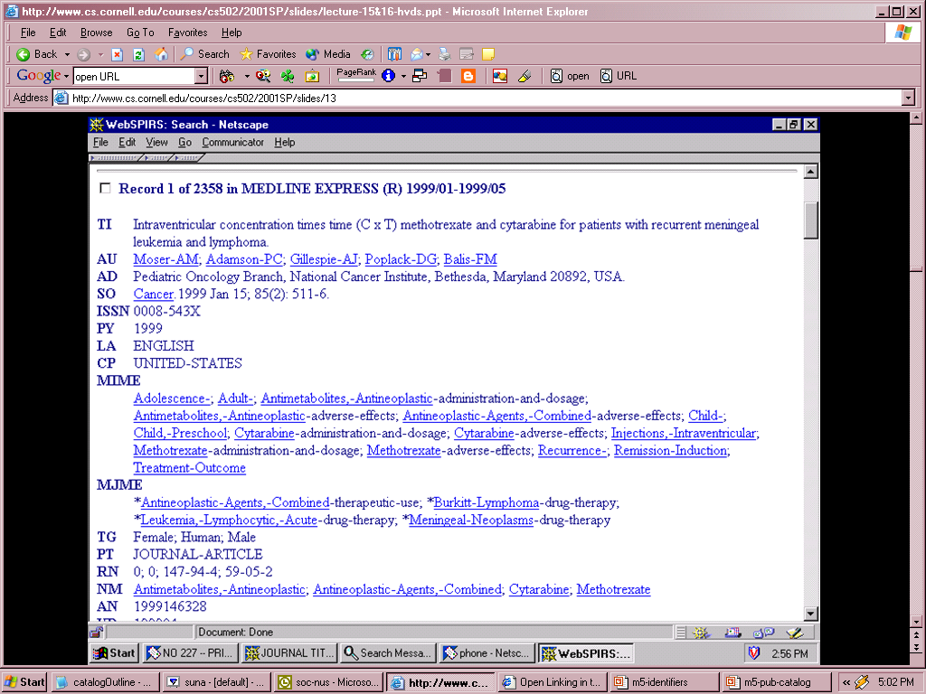Open the Favorites star button
Screen dimensions: 926x694
coord(268,54)
